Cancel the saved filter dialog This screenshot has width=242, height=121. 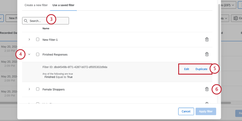(186, 111)
